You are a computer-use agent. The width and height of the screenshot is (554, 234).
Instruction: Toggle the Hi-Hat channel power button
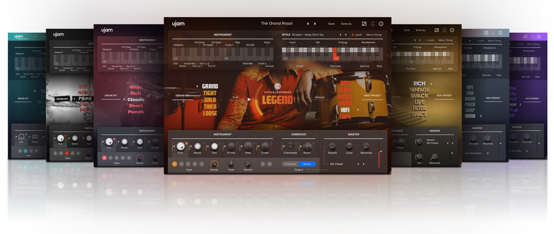point(237,143)
